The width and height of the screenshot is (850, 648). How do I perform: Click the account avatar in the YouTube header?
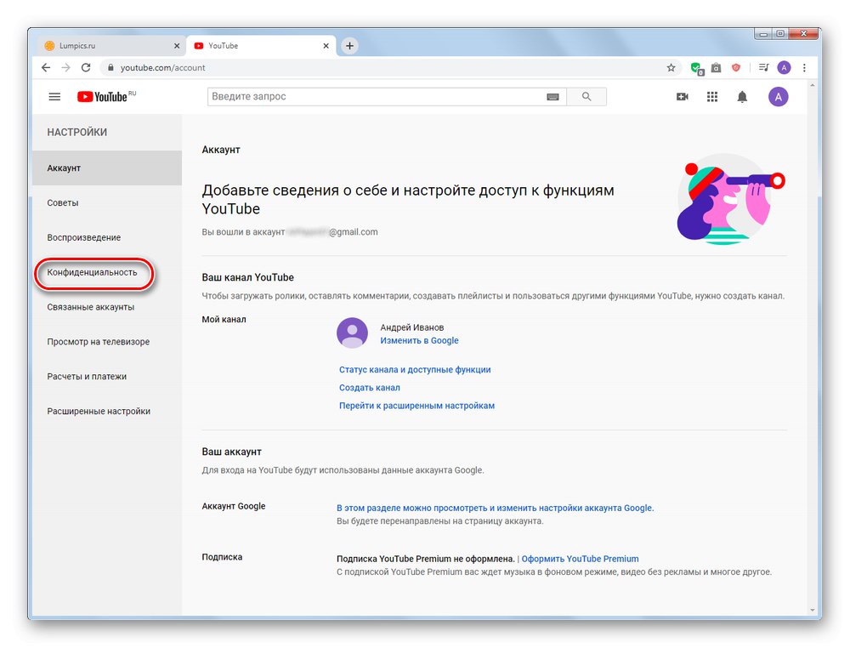coord(778,96)
